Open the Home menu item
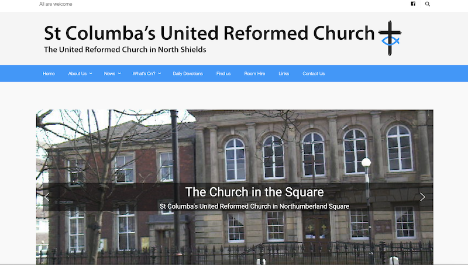Image resolution: width=468 pixels, height=265 pixels. point(49,74)
